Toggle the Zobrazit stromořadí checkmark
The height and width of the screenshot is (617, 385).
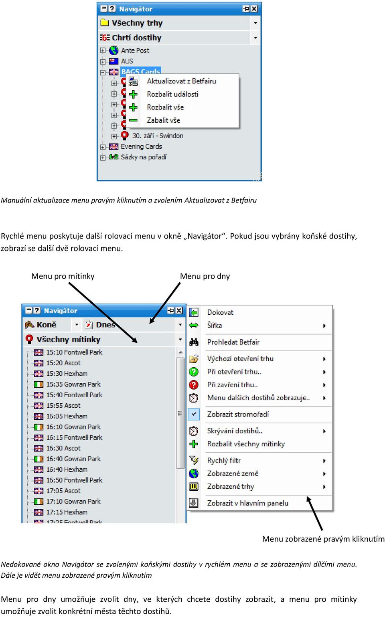(x=194, y=414)
